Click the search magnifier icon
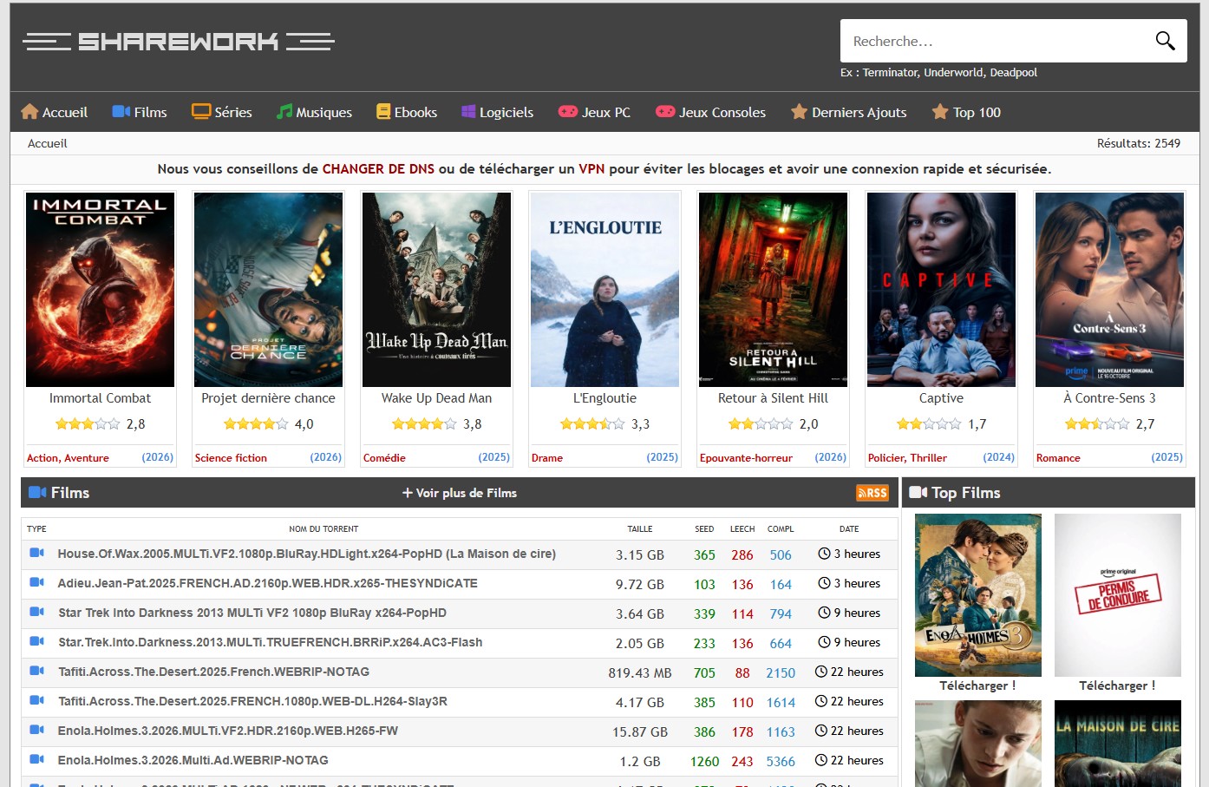 pyautogui.click(x=1165, y=41)
